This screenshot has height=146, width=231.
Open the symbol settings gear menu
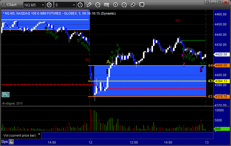(49, 5)
